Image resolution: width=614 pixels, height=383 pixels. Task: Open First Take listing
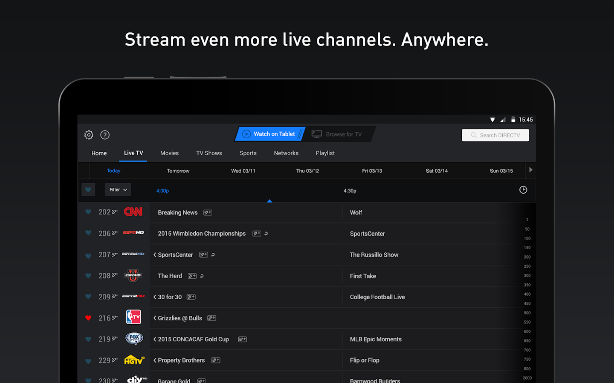[x=363, y=276]
